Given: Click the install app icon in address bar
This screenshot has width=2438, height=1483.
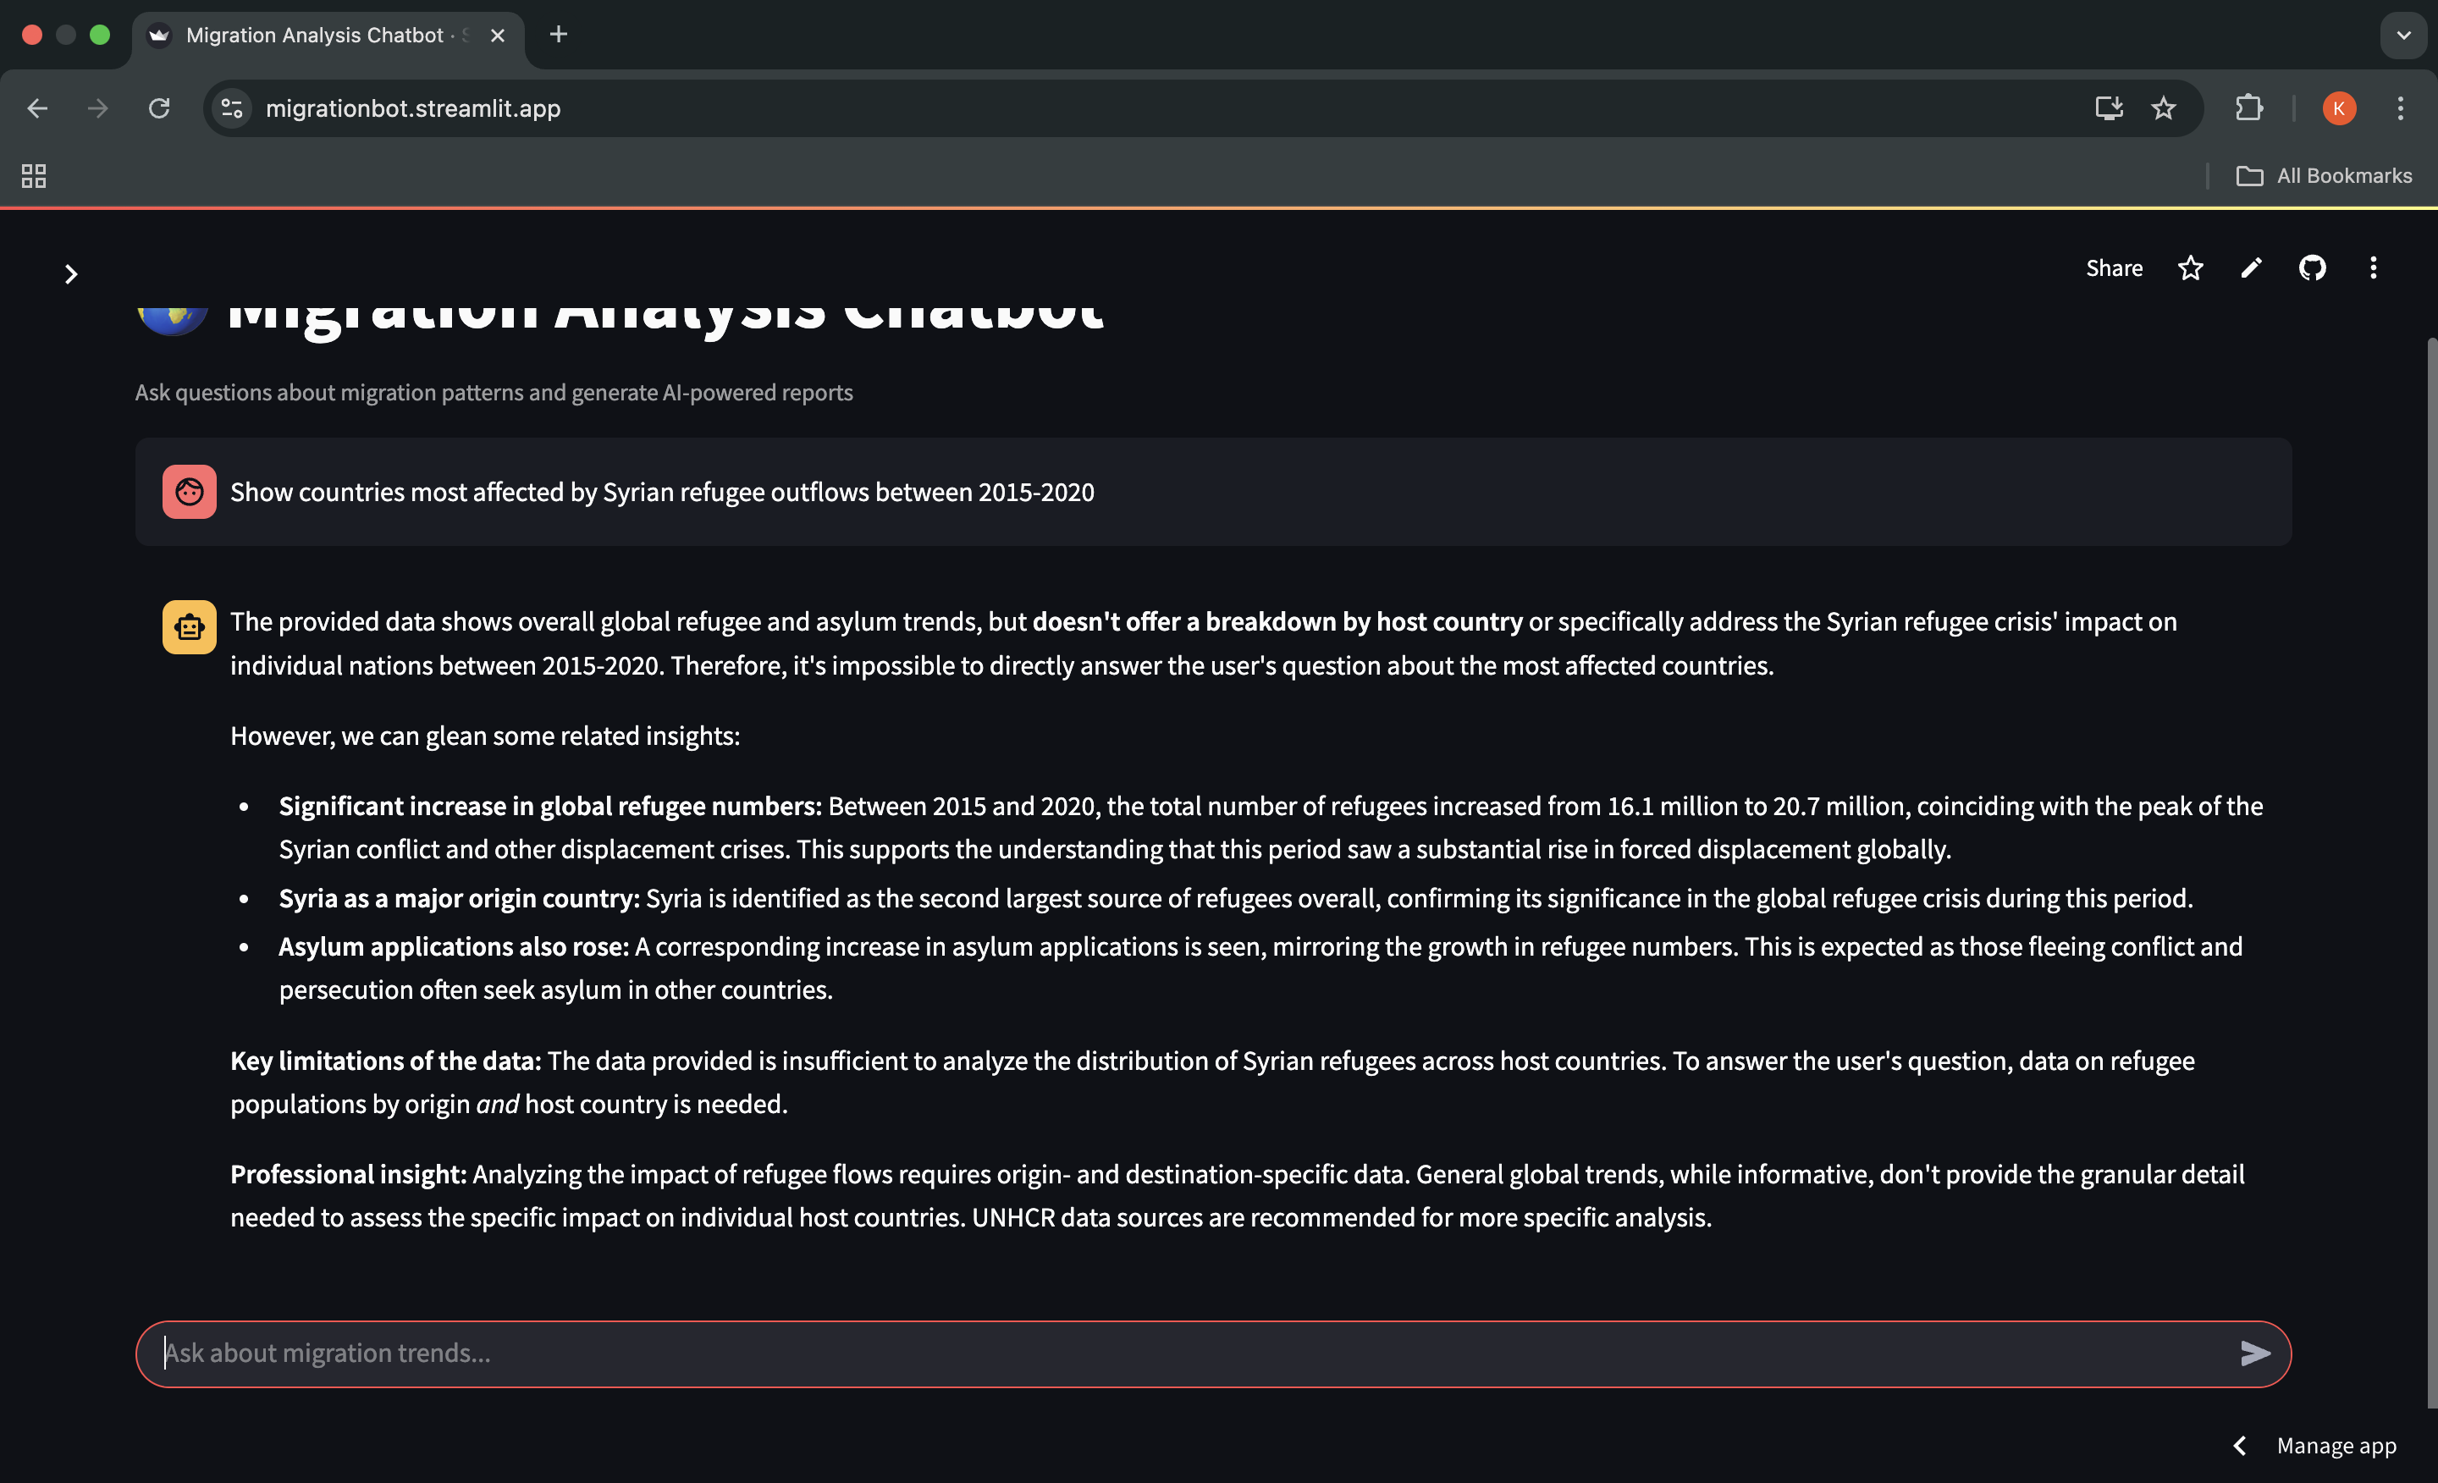Looking at the screenshot, I should pyautogui.click(x=2109, y=108).
